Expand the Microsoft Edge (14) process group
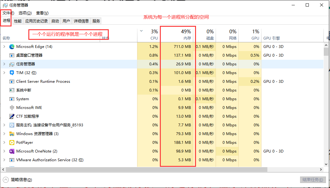This screenshot has height=188, width=330. click(4, 47)
